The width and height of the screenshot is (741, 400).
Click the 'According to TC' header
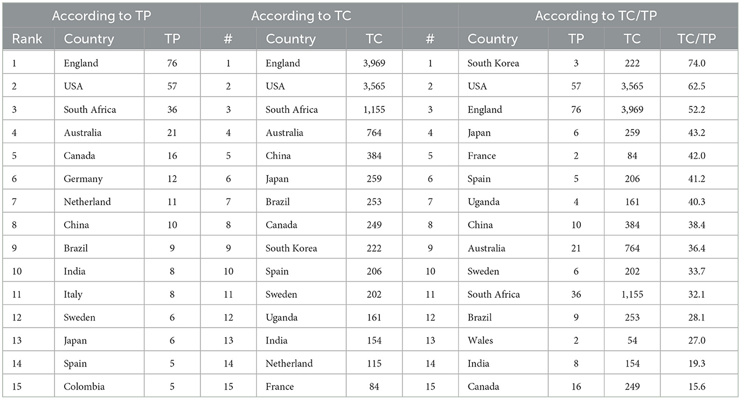click(301, 16)
